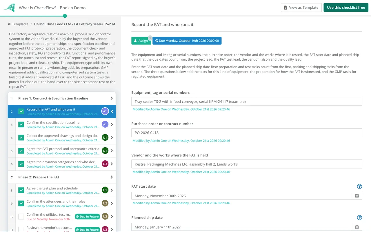Click U1 avatar on Agree FAT protocol row
This screenshot has width=371, height=232.
click(105, 151)
